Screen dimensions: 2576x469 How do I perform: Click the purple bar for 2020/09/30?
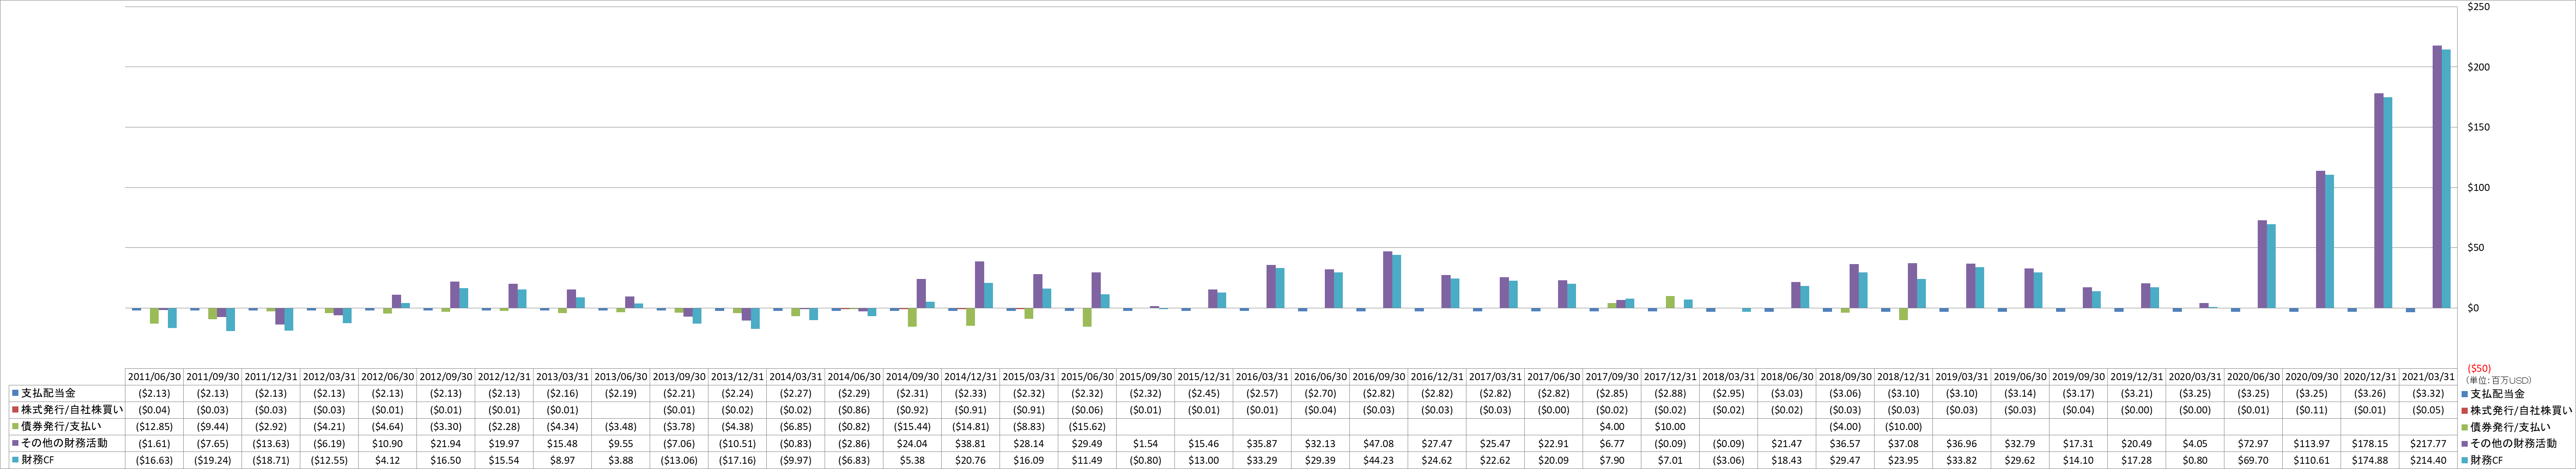tap(2320, 240)
